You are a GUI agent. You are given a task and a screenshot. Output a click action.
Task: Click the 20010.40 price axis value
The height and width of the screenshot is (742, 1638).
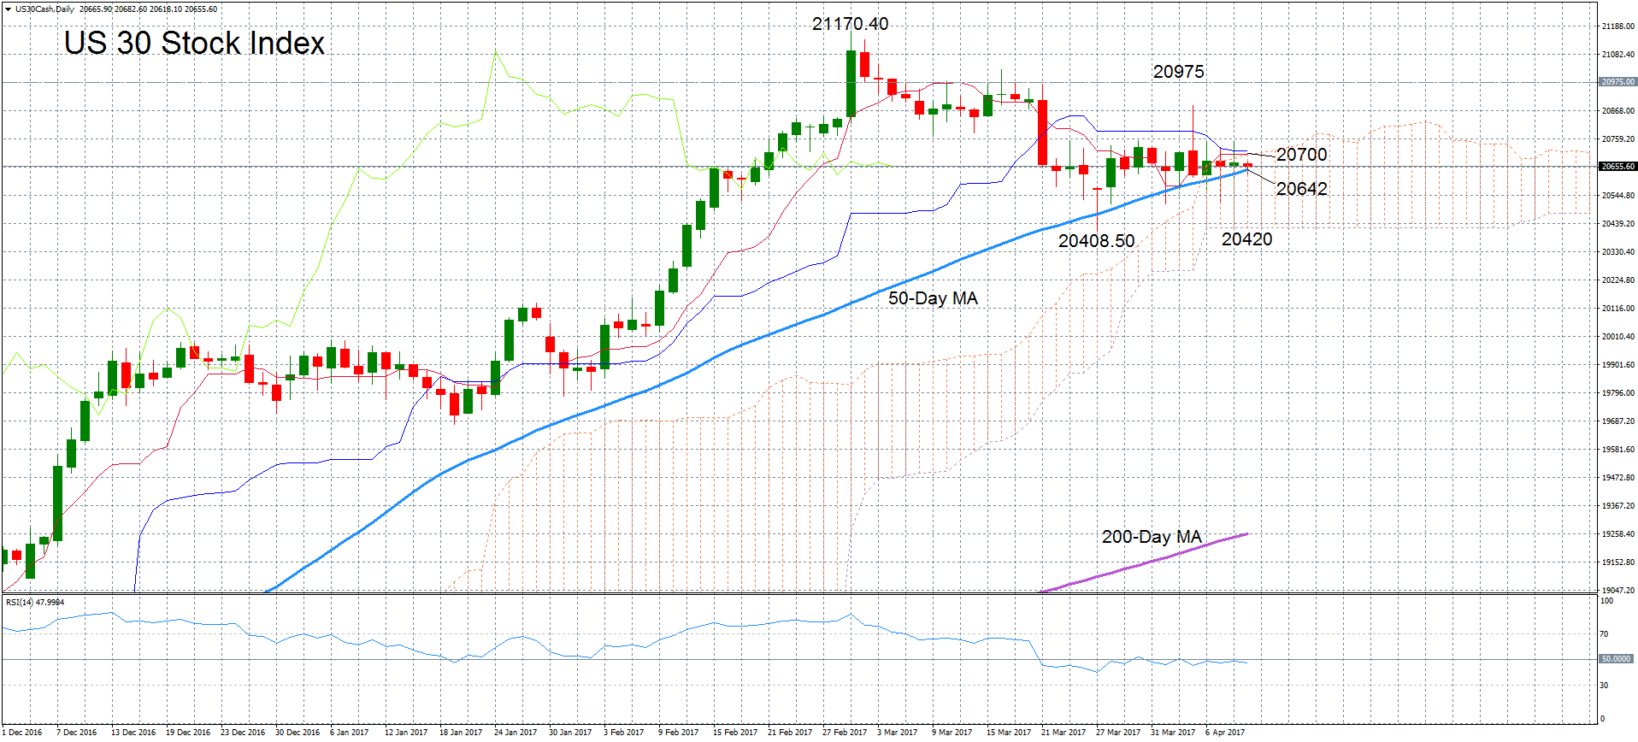[1617, 337]
